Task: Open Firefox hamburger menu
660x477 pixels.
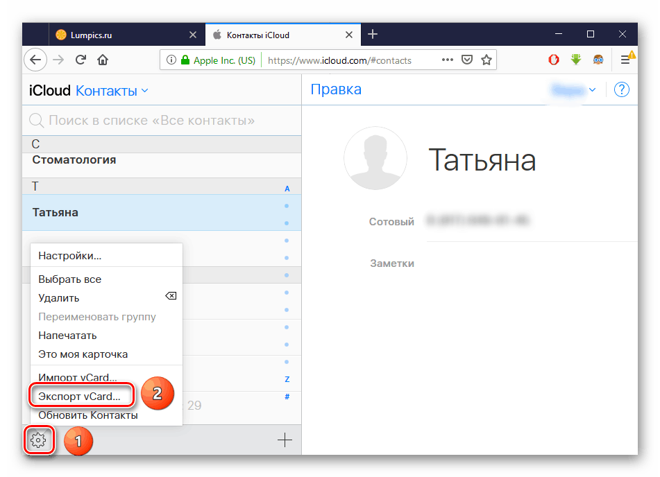Action: pos(625,60)
